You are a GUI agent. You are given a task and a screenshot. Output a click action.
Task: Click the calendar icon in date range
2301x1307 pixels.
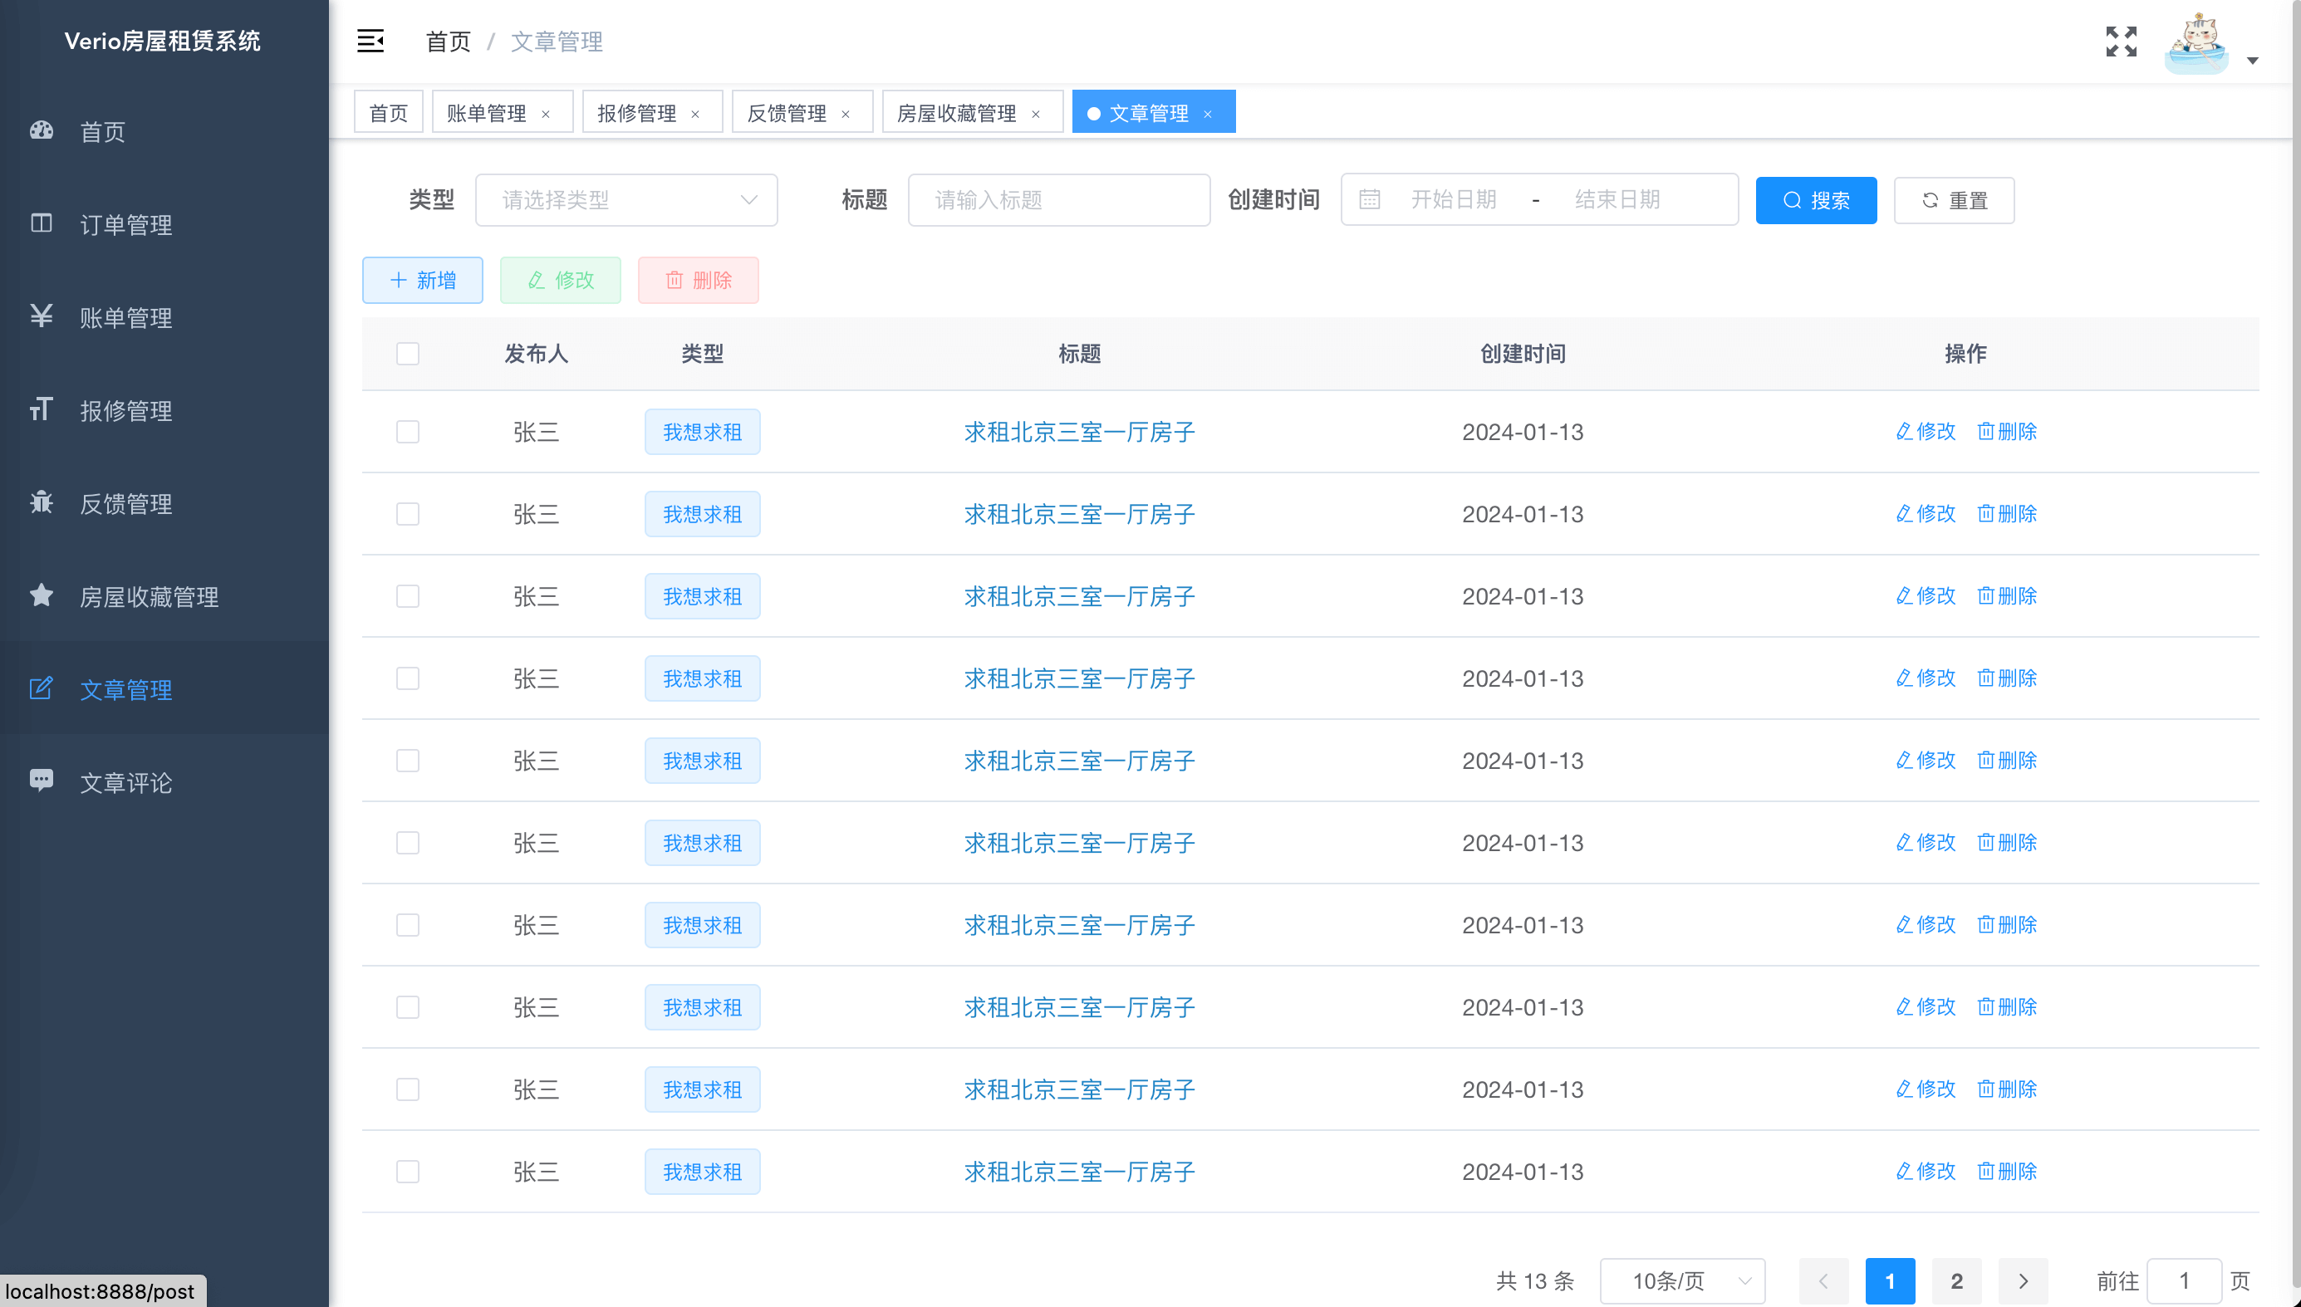1369,199
